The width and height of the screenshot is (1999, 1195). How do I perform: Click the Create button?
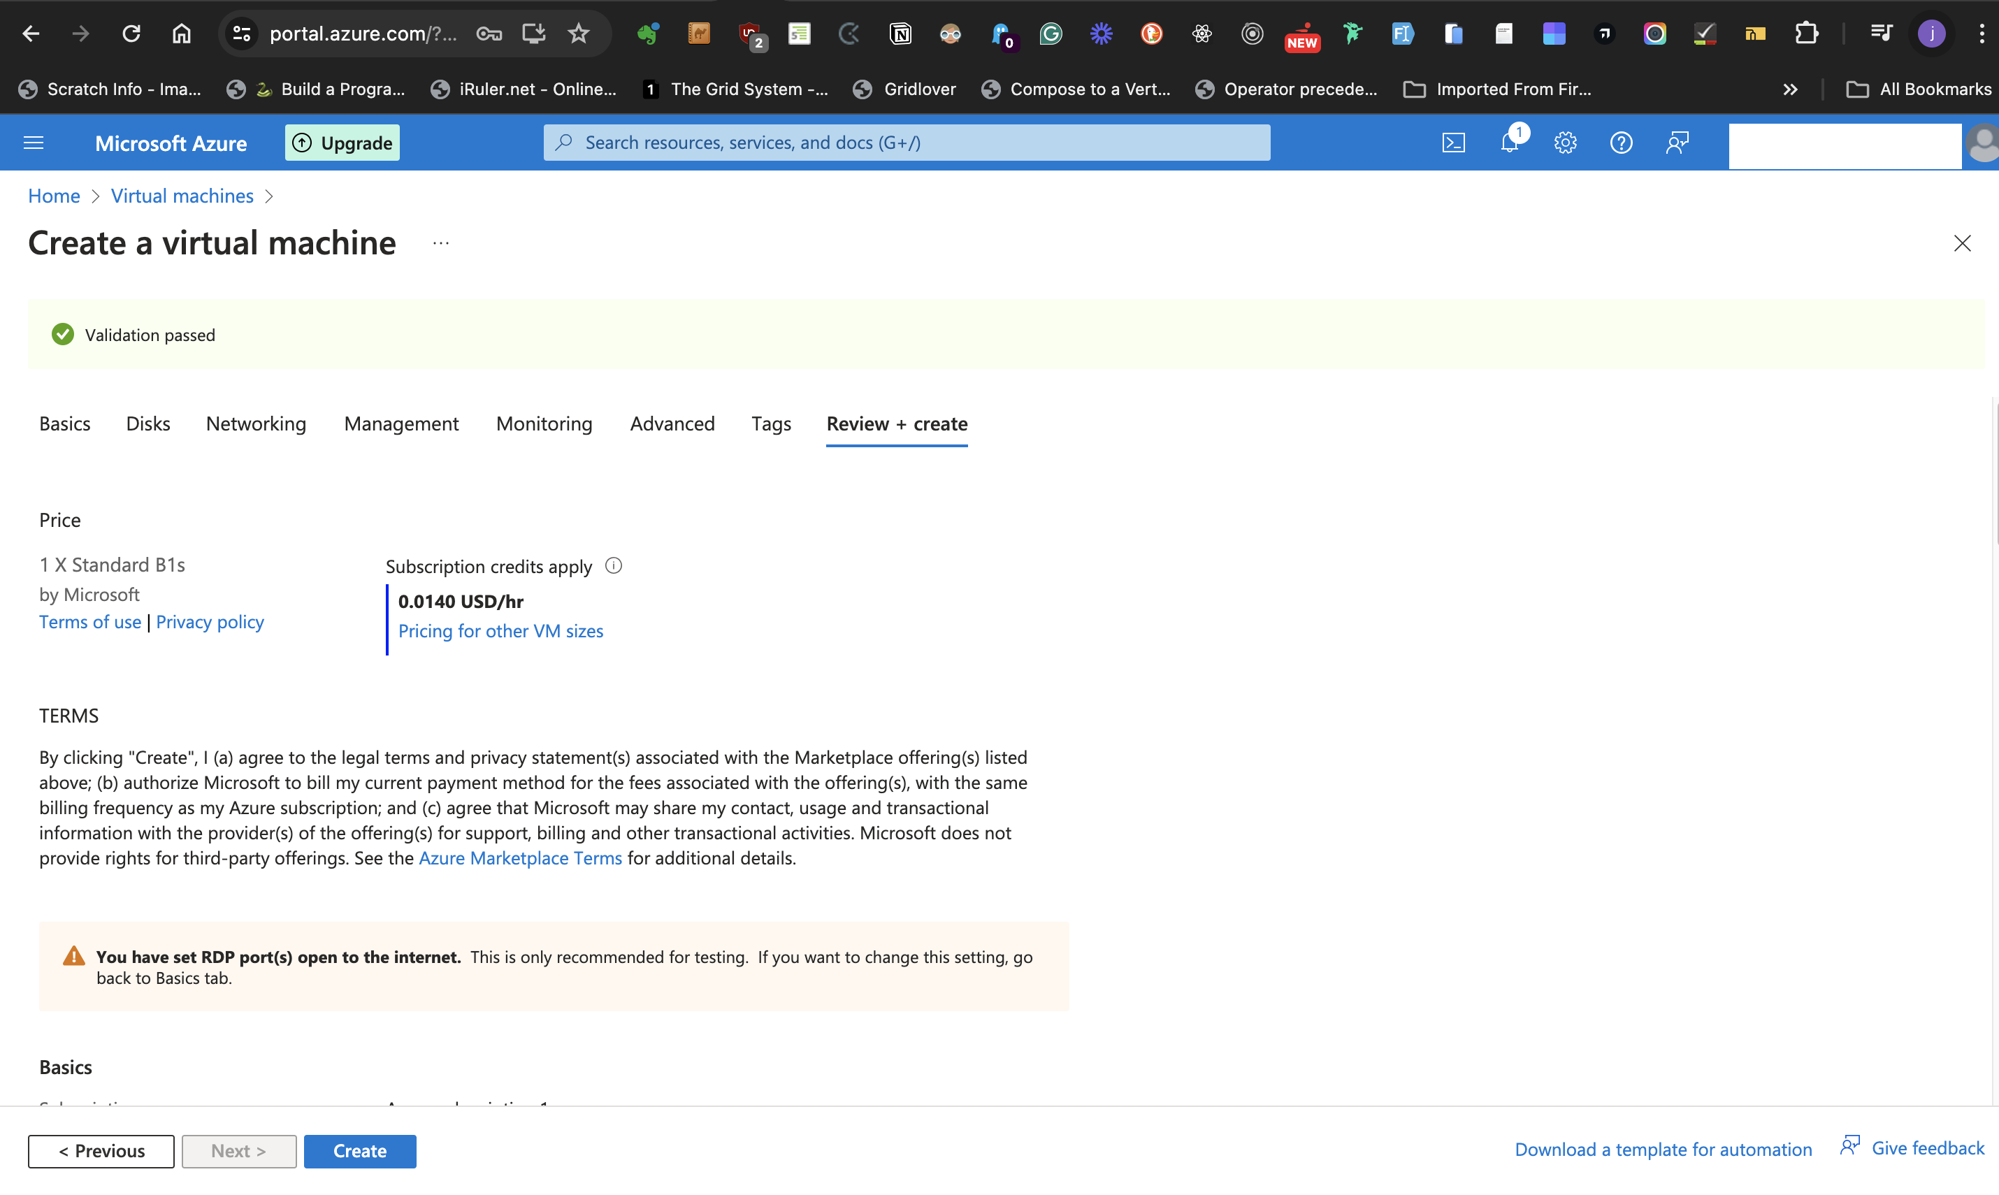tap(360, 1151)
